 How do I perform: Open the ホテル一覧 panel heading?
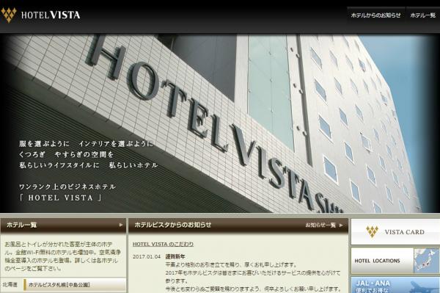click(x=22, y=225)
